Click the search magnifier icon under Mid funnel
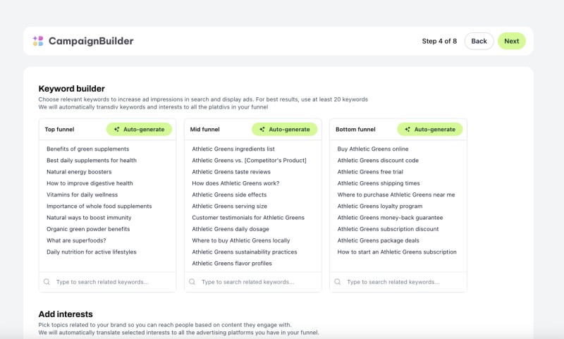This screenshot has height=339, width=564. coord(192,282)
